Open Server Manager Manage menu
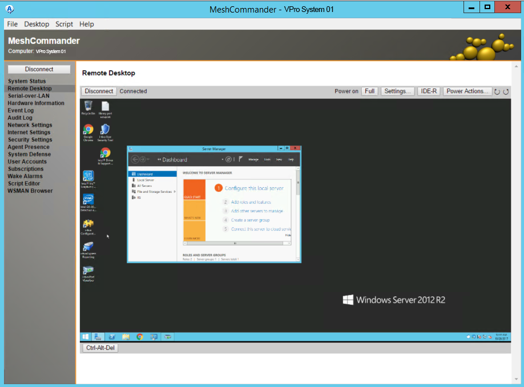The height and width of the screenshot is (387, 524). [253, 160]
